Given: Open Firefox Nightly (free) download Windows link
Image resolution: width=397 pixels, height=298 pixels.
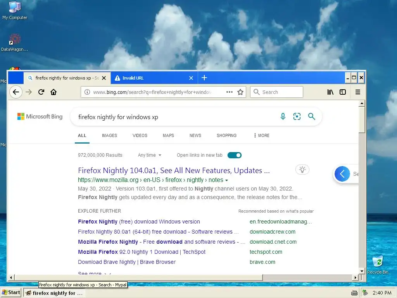Looking at the screenshot, I should pos(139,222).
